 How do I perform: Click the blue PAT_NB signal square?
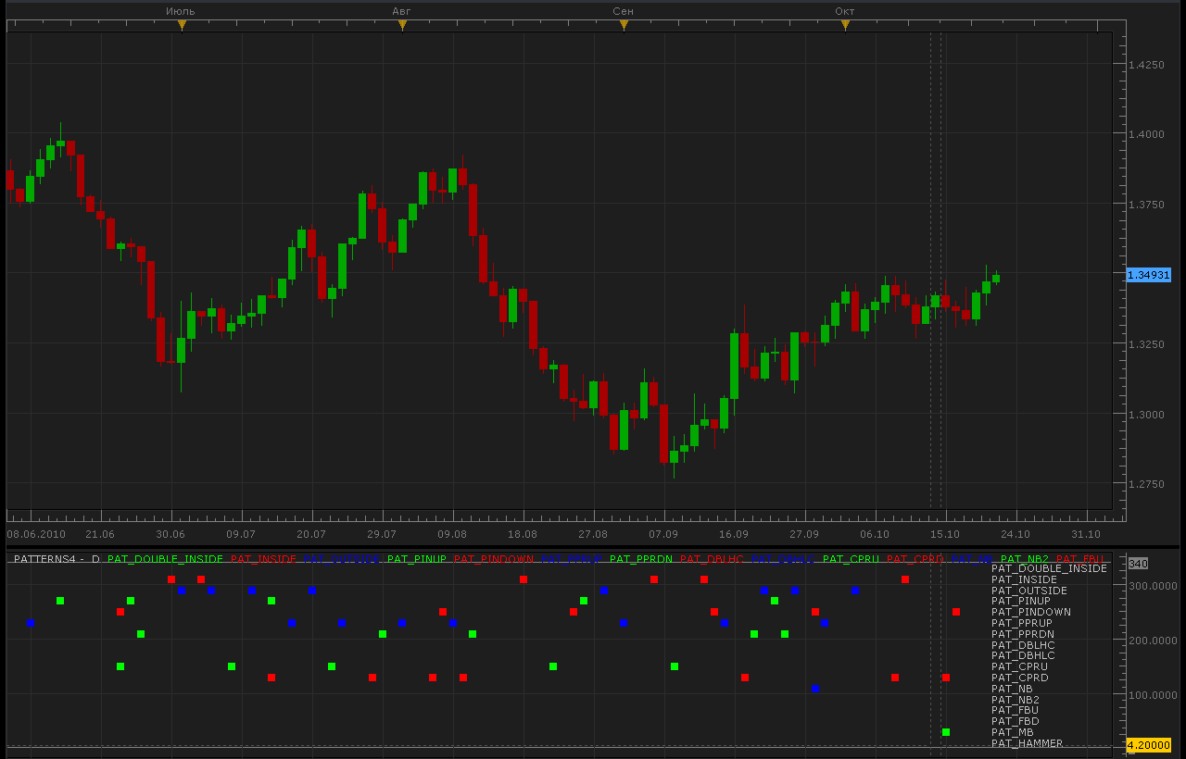[x=814, y=689]
